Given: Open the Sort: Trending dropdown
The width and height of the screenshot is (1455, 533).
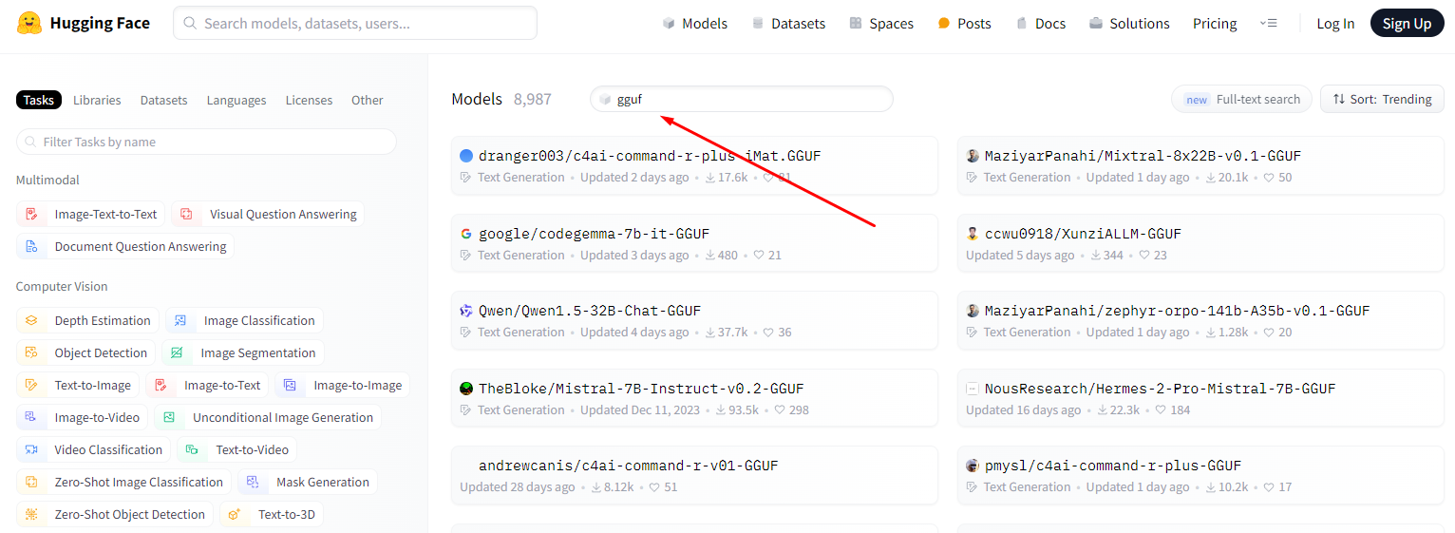Looking at the screenshot, I should (1382, 99).
